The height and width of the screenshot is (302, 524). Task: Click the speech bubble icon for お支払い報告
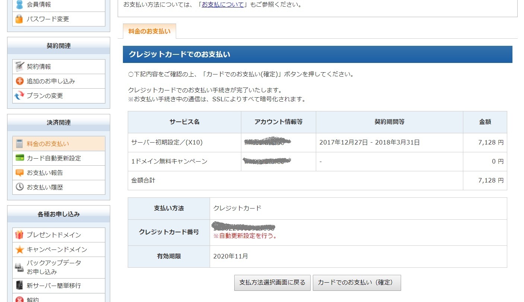19,173
